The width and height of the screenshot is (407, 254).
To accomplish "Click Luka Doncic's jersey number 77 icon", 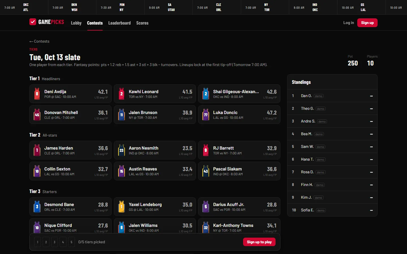I will [206, 115].
